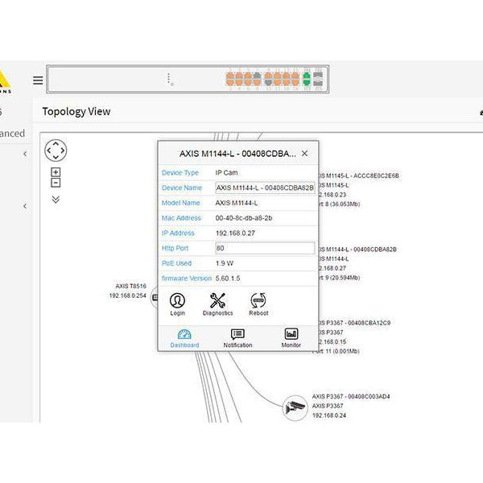This screenshot has height=483, width=483.
Task: Click the Login icon in device popup
Action: click(x=177, y=303)
